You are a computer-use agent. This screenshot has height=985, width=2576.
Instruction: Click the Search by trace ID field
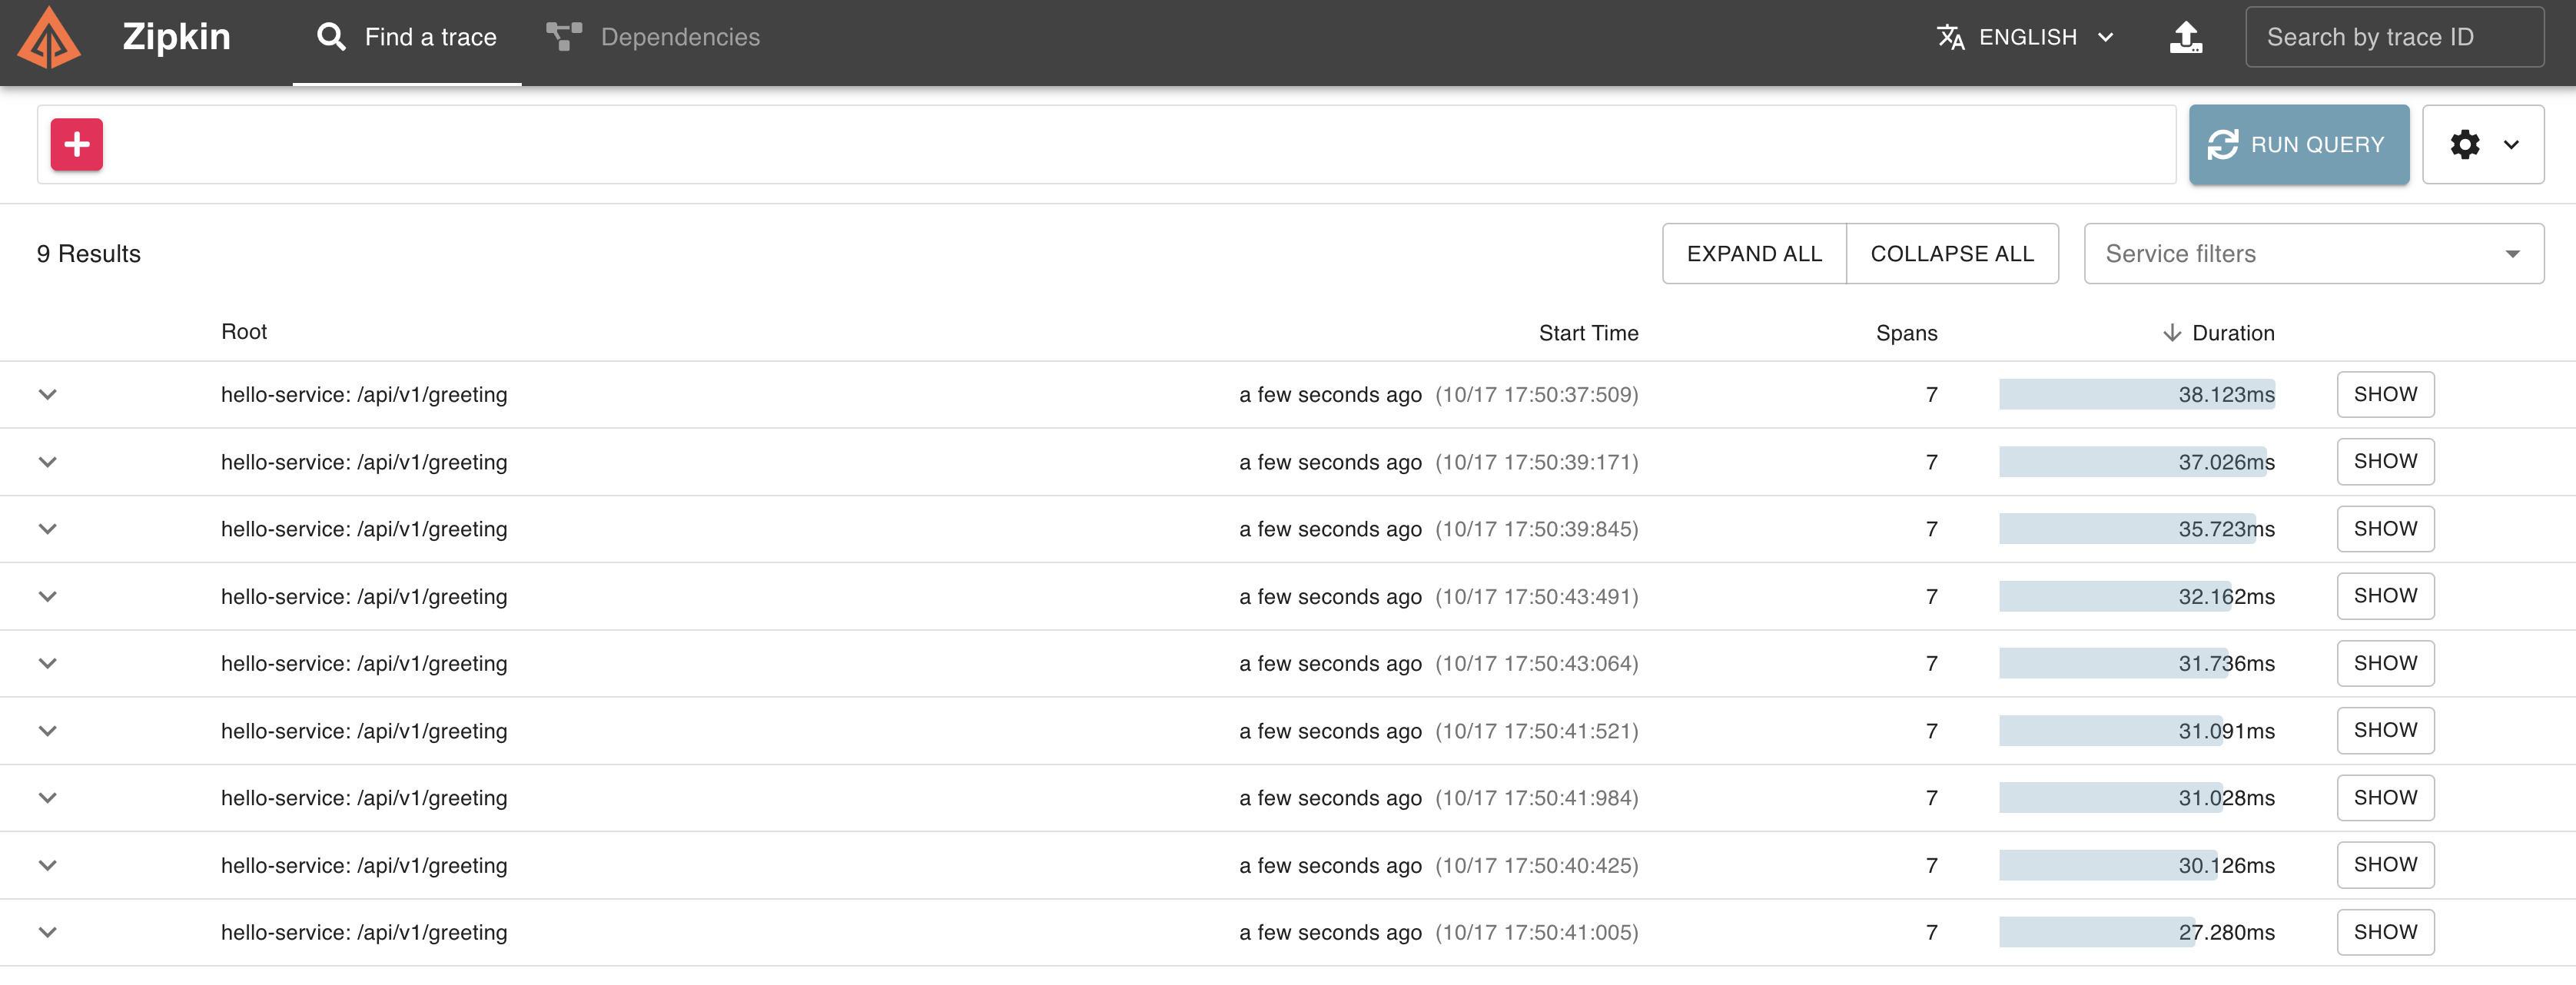coord(2393,37)
